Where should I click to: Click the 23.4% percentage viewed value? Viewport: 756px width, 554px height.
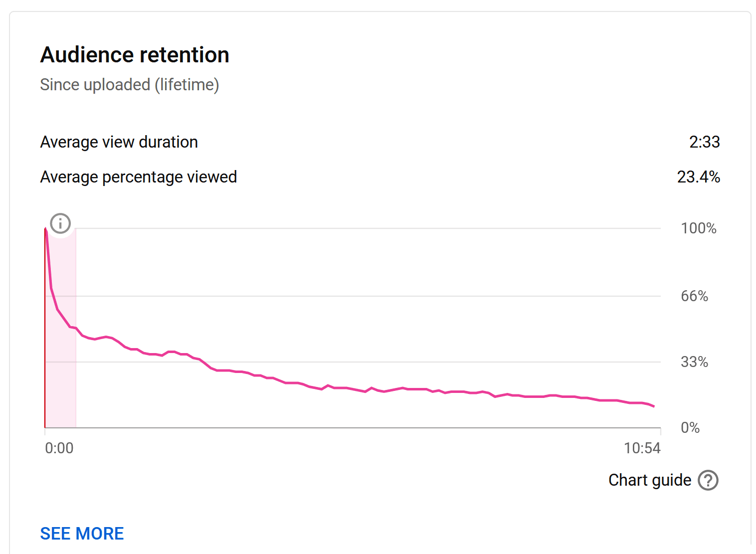[x=698, y=177]
